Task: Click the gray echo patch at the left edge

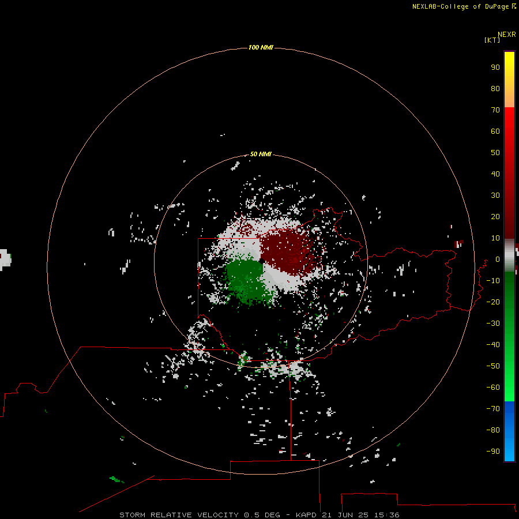Action: pyautogui.click(x=6, y=259)
